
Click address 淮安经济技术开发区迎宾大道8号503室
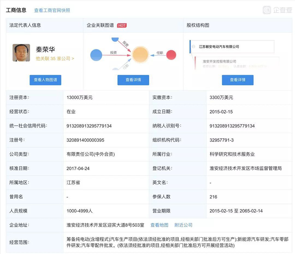pyautogui.click(x=105, y=225)
